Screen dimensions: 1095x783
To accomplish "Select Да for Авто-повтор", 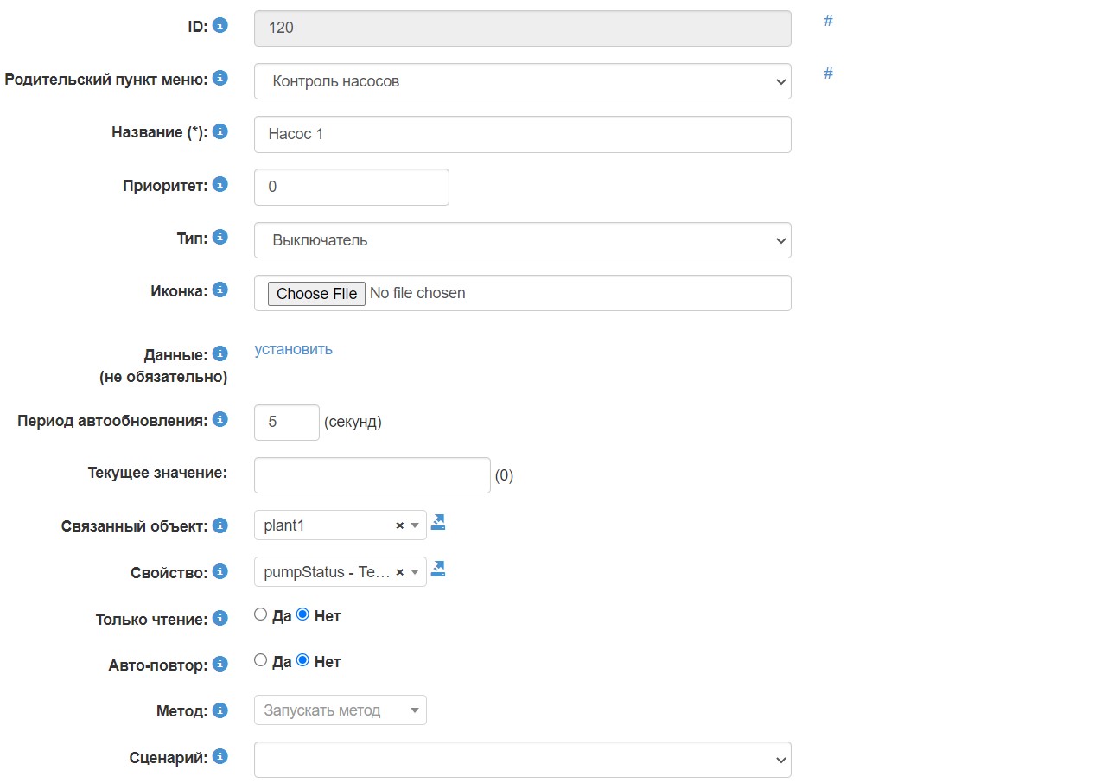I will click(261, 660).
